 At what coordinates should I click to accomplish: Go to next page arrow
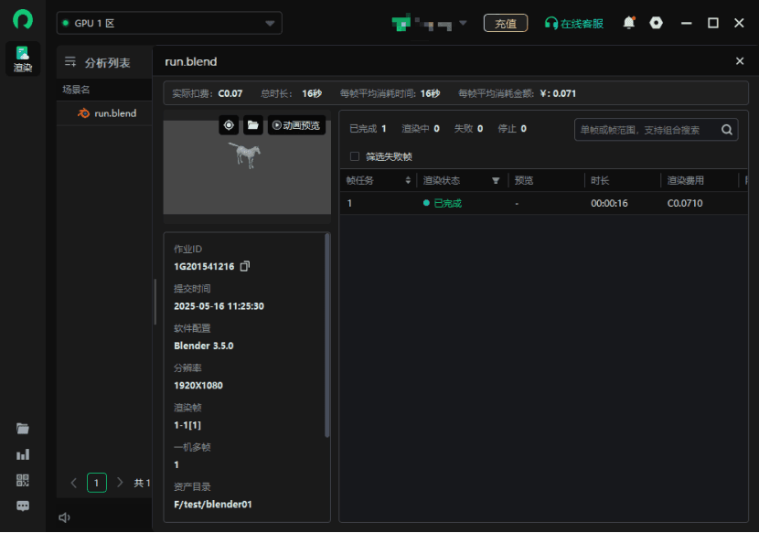pyautogui.click(x=120, y=483)
